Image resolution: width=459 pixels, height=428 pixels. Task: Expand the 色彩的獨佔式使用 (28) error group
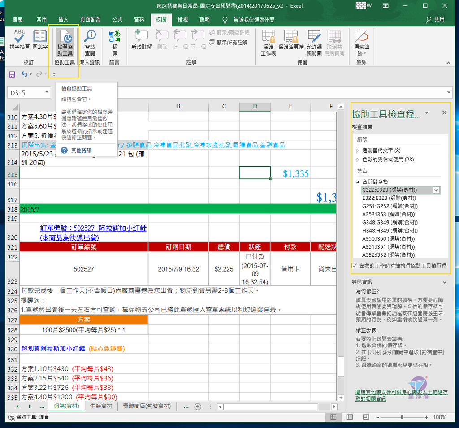pos(357,160)
